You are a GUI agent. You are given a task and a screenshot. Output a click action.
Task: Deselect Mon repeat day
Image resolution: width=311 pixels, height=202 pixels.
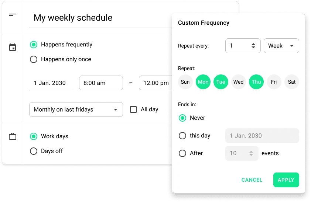tap(203, 82)
